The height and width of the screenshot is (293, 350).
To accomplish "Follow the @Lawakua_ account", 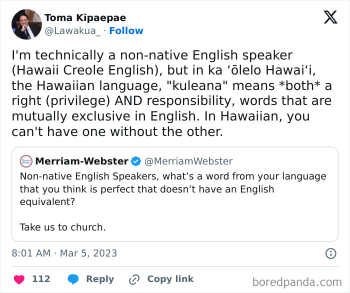I will 126,30.
